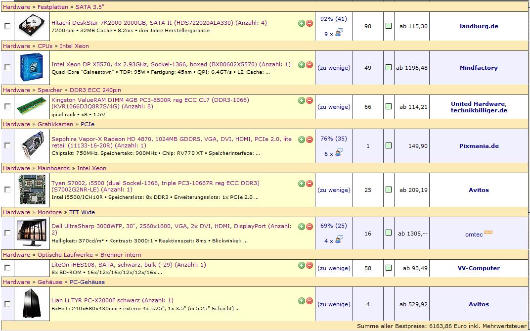
Task: Click minus icon for Intel Xeon DP X5570
Action: pos(309,65)
